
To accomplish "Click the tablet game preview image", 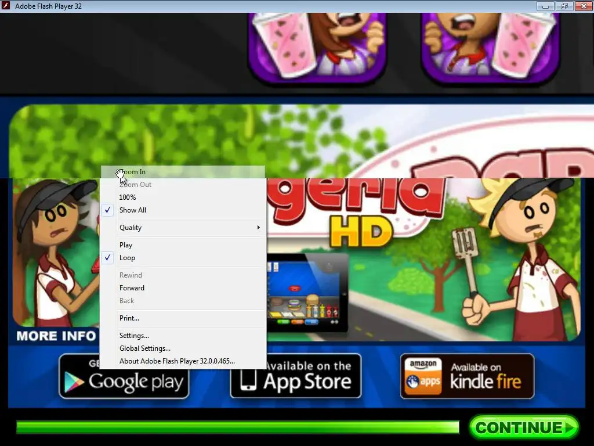I will click(x=307, y=293).
